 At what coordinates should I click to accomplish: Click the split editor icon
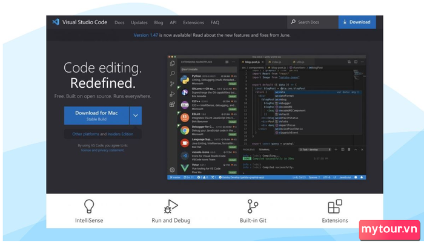(356, 62)
